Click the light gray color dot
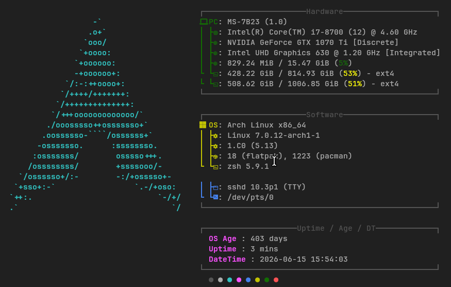This screenshot has height=287, width=451. click(x=220, y=280)
